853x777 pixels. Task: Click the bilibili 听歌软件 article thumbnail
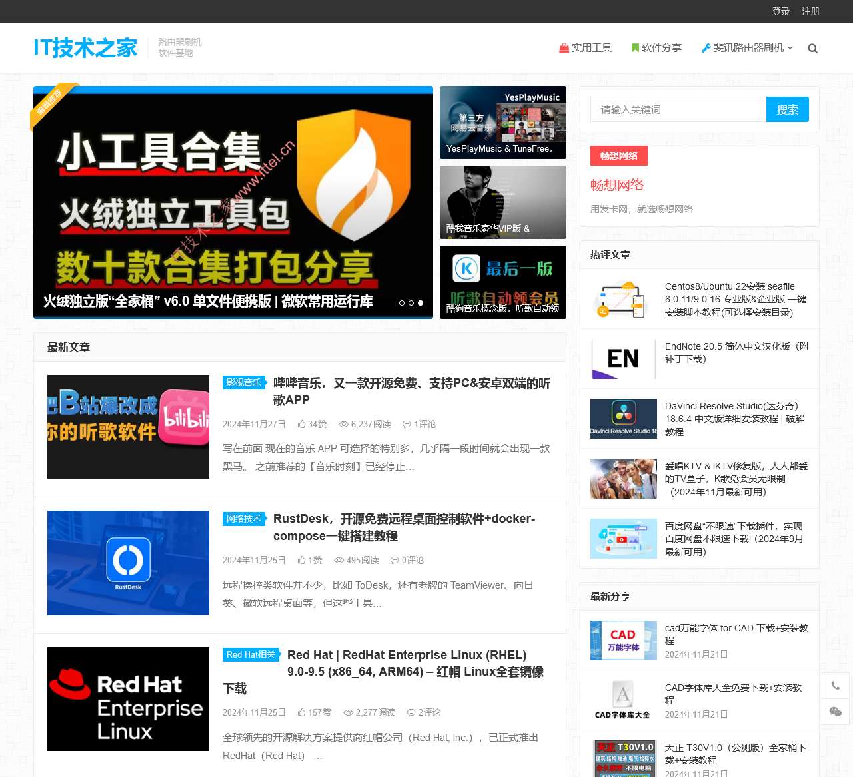pyautogui.click(x=128, y=427)
